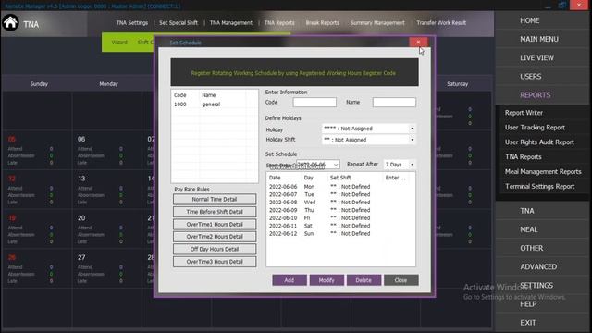The width and height of the screenshot is (592, 333).
Task: Click the Code input field
Action: 314,102
